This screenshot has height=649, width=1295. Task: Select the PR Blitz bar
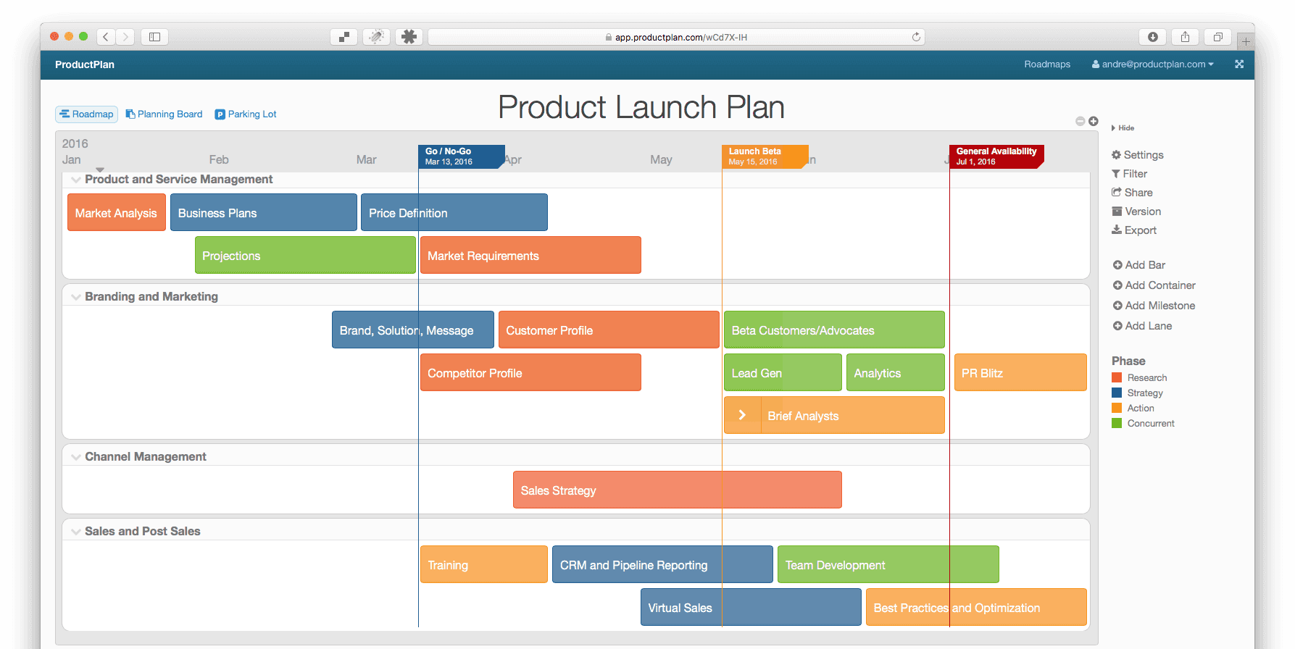pyautogui.click(x=1020, y=372)
